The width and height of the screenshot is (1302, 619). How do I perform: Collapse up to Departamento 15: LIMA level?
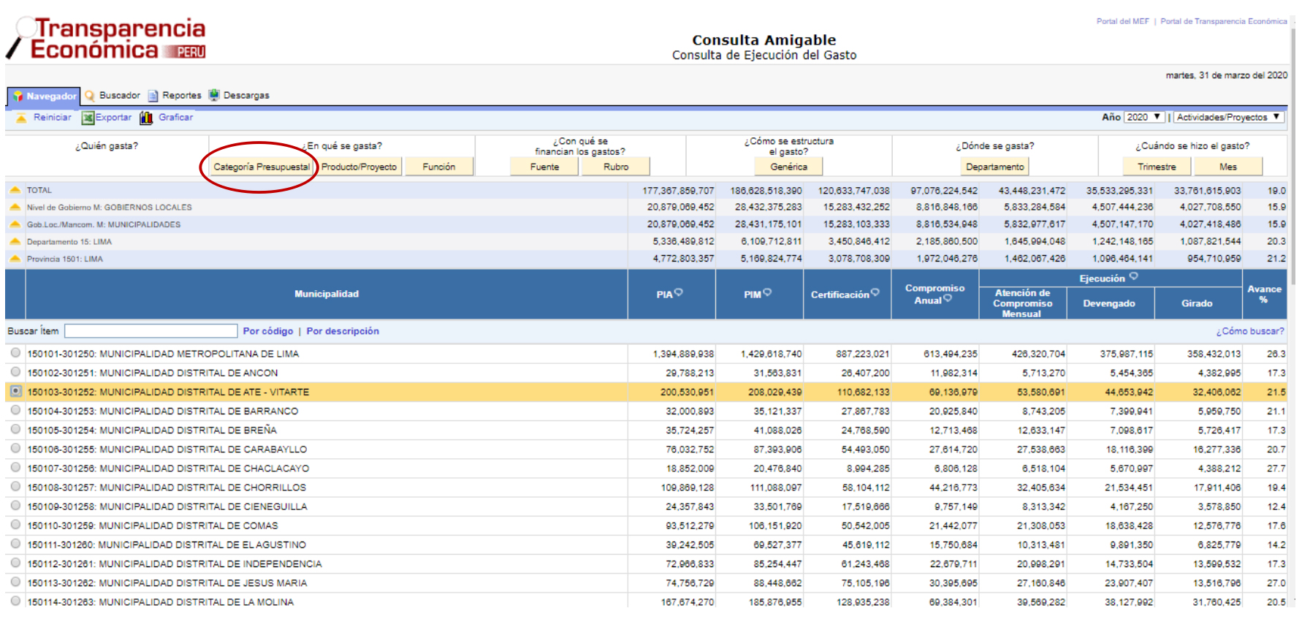(x=15, y=242)
